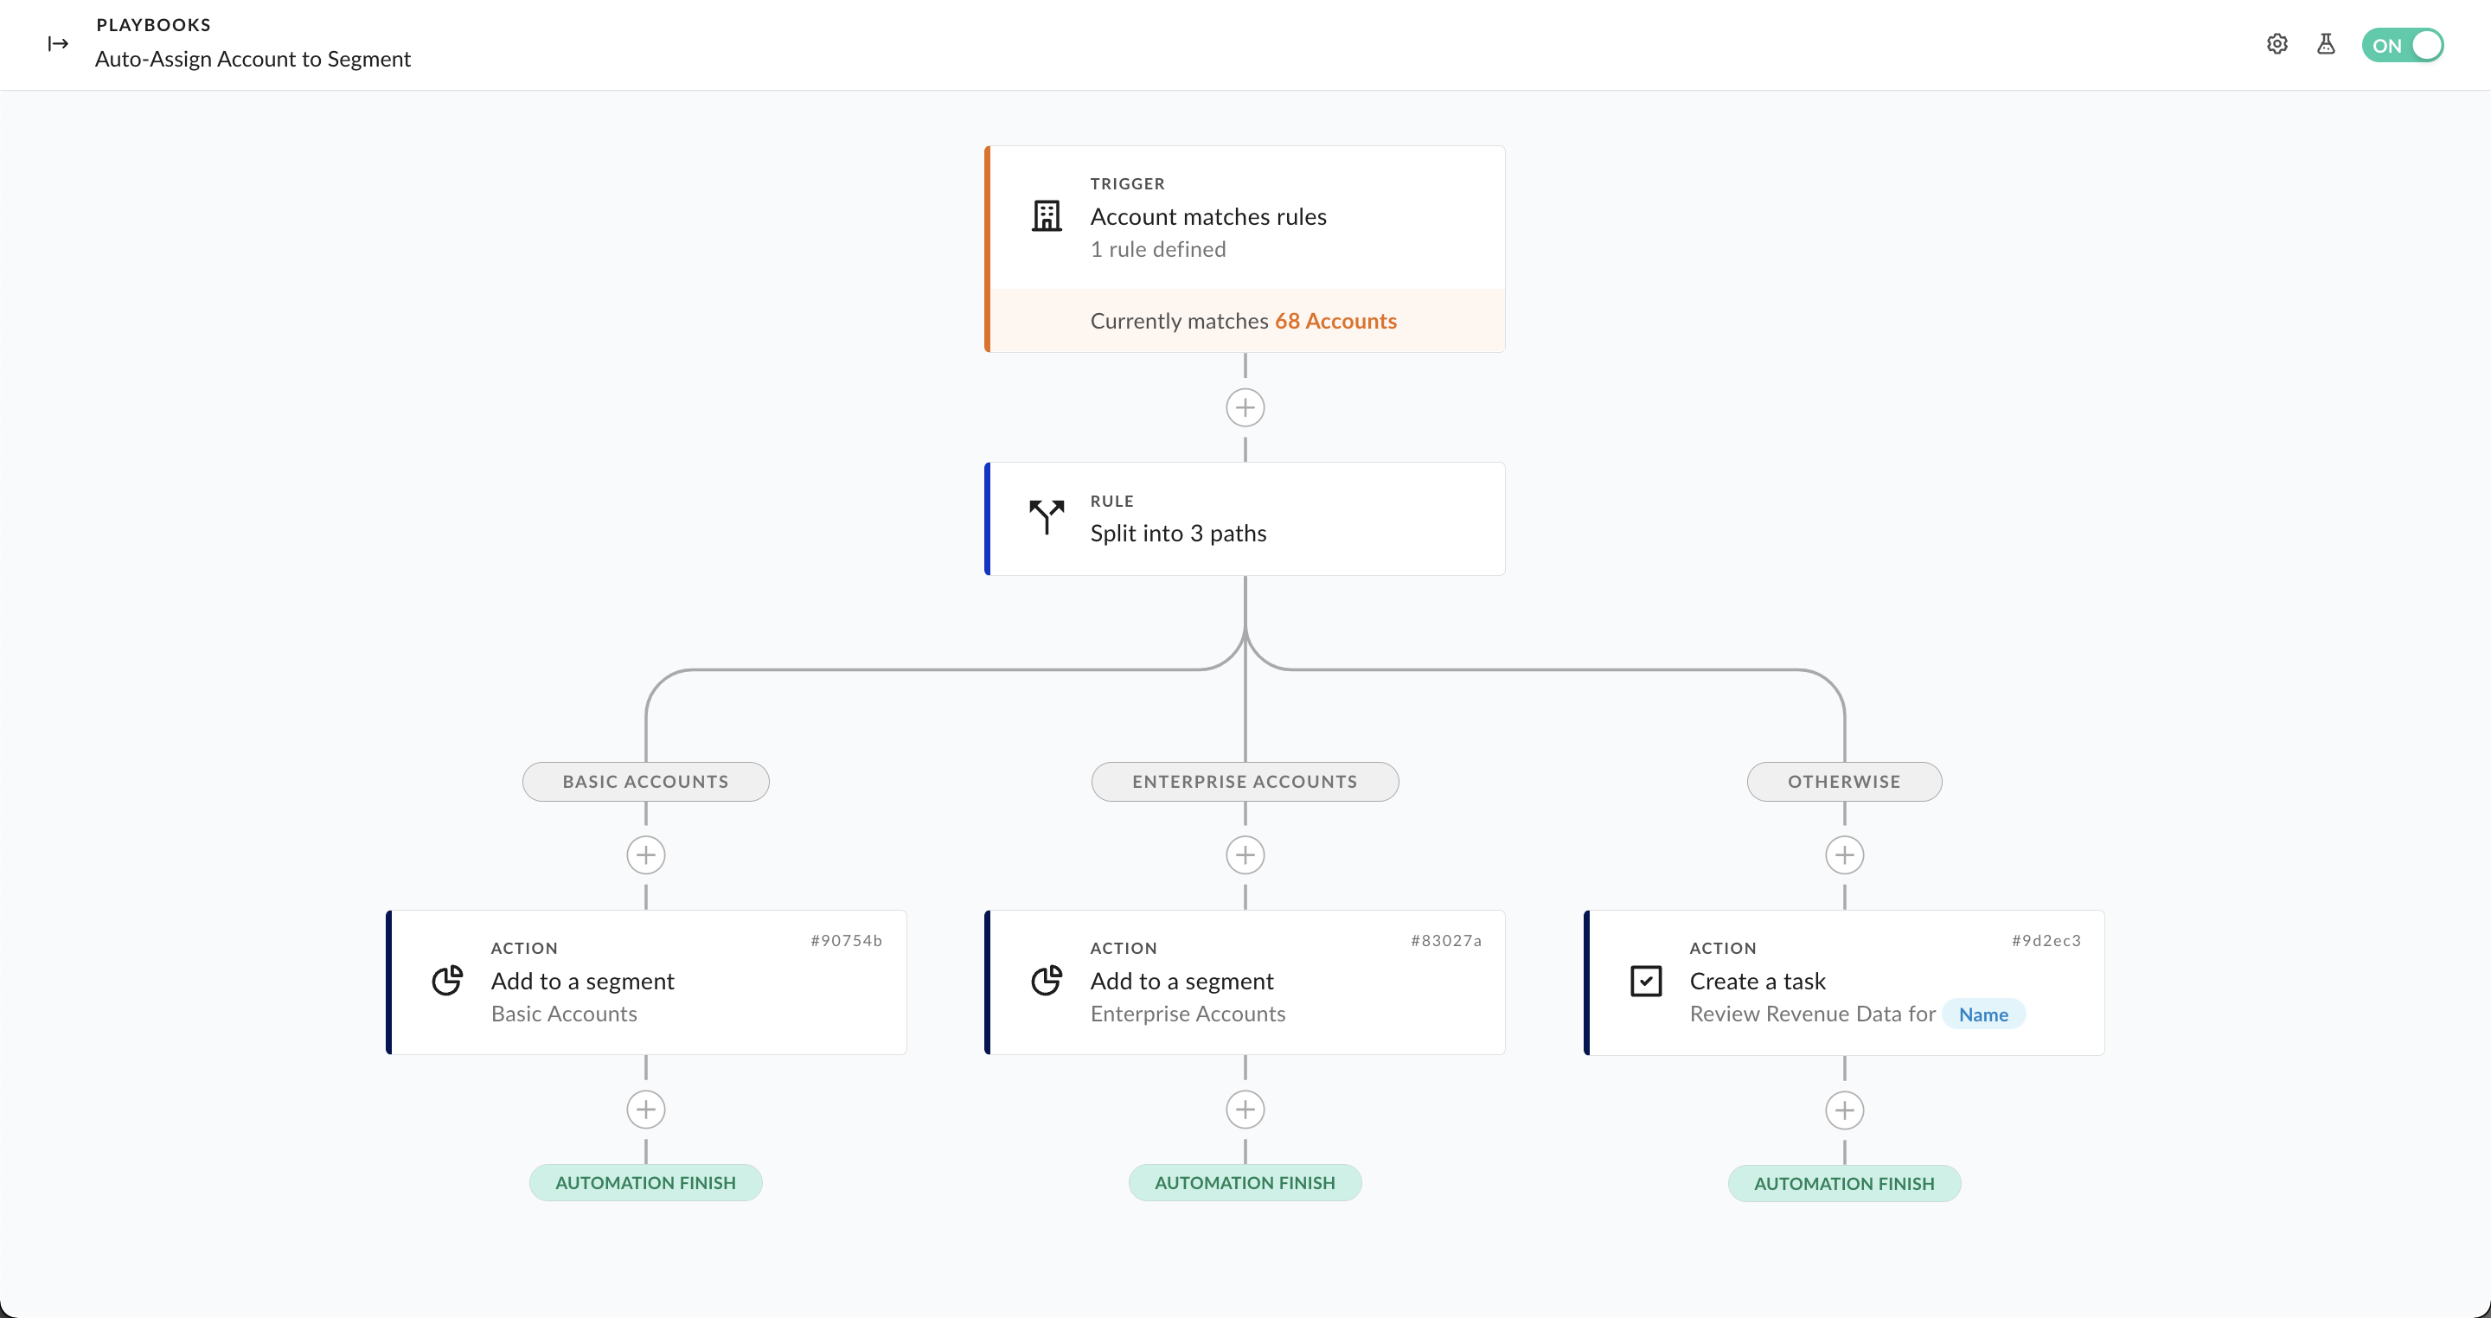Click the building icon on the trigger card
The height and width of the screenshot is (1318, 2491).
[1047, 215]
